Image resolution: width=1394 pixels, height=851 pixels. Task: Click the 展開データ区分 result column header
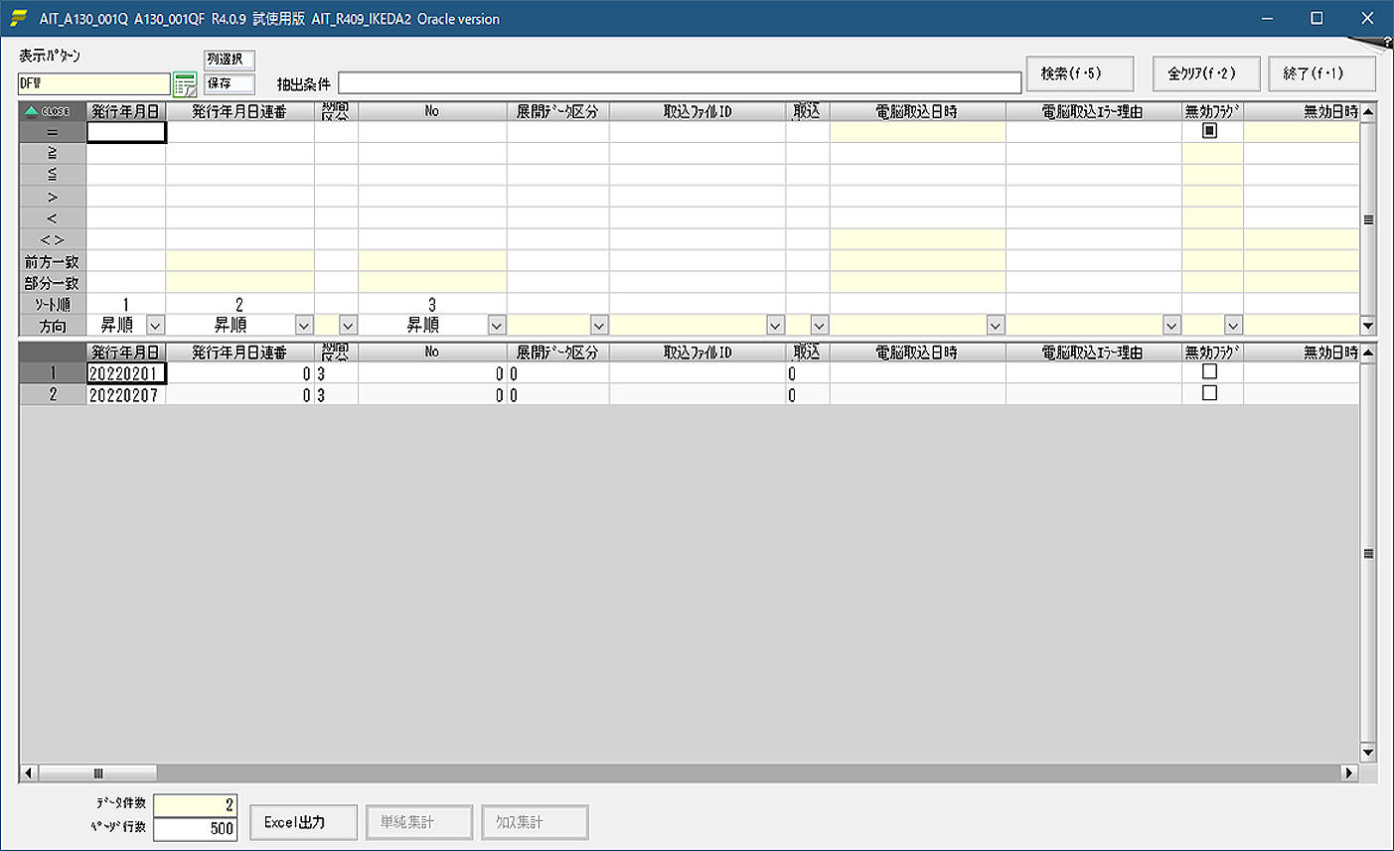pyautogui.click(x=557, y=353)
